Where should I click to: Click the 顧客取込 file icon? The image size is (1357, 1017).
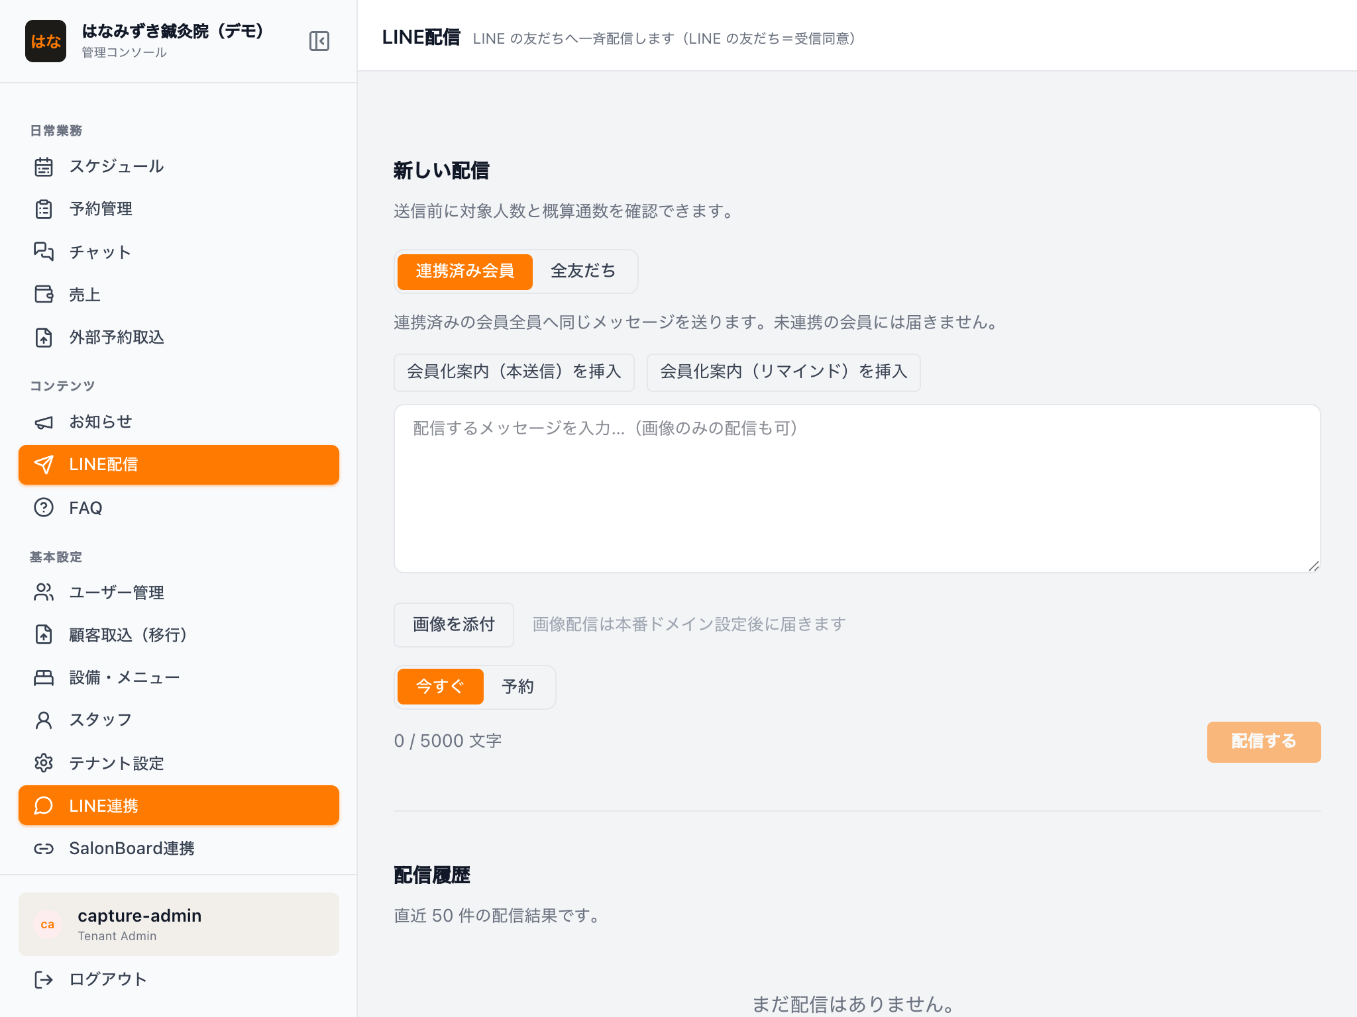(44, 634)
